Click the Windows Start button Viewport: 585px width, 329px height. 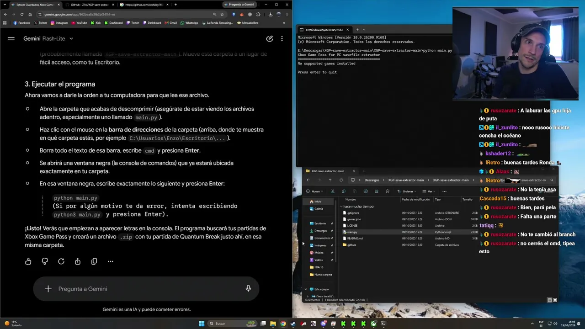pyautogui.click(x=202, y=324)
